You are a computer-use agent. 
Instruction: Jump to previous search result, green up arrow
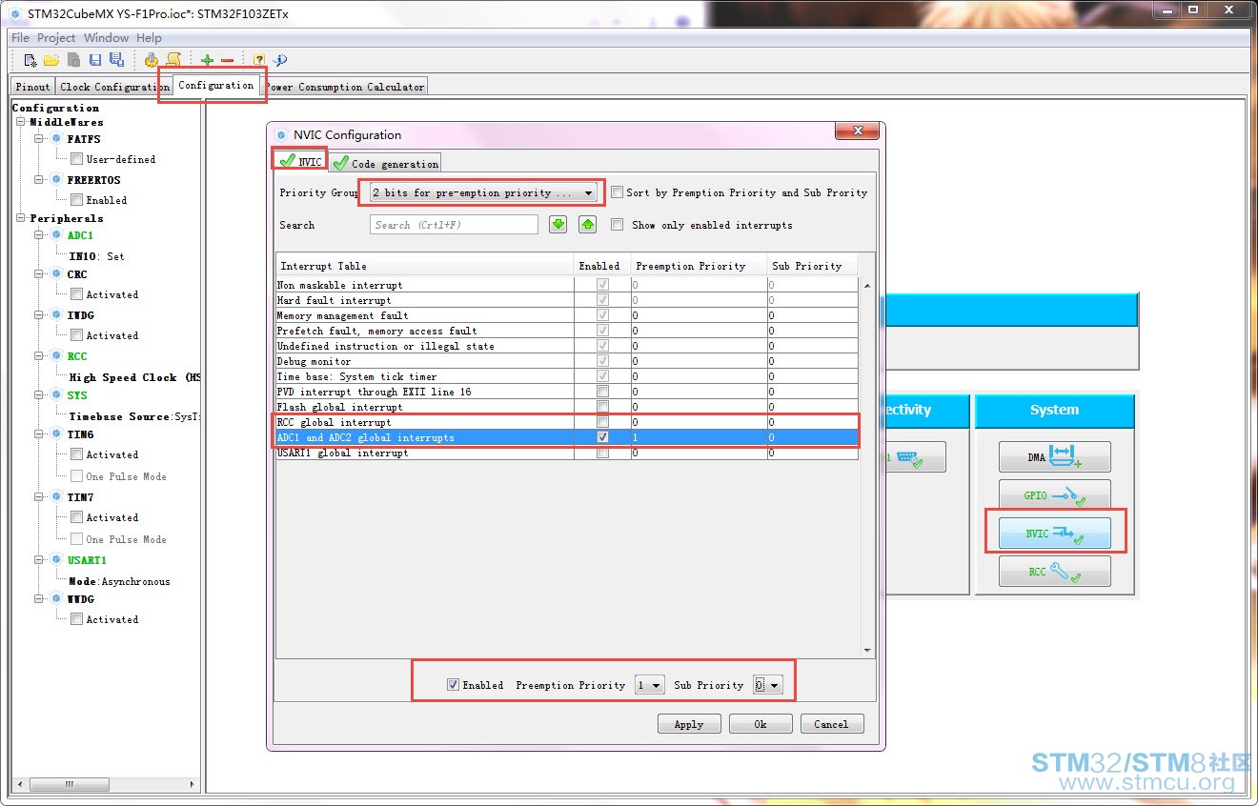point(588,224)
